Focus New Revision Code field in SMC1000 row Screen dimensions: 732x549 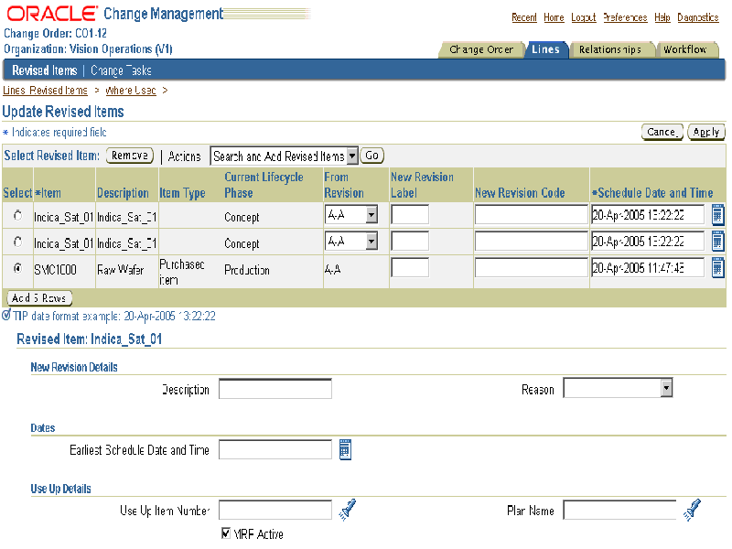click(x=531, y=267)
